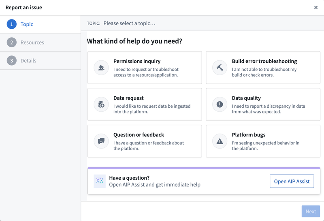Open AIP Assist

click(x=292, y=181)
